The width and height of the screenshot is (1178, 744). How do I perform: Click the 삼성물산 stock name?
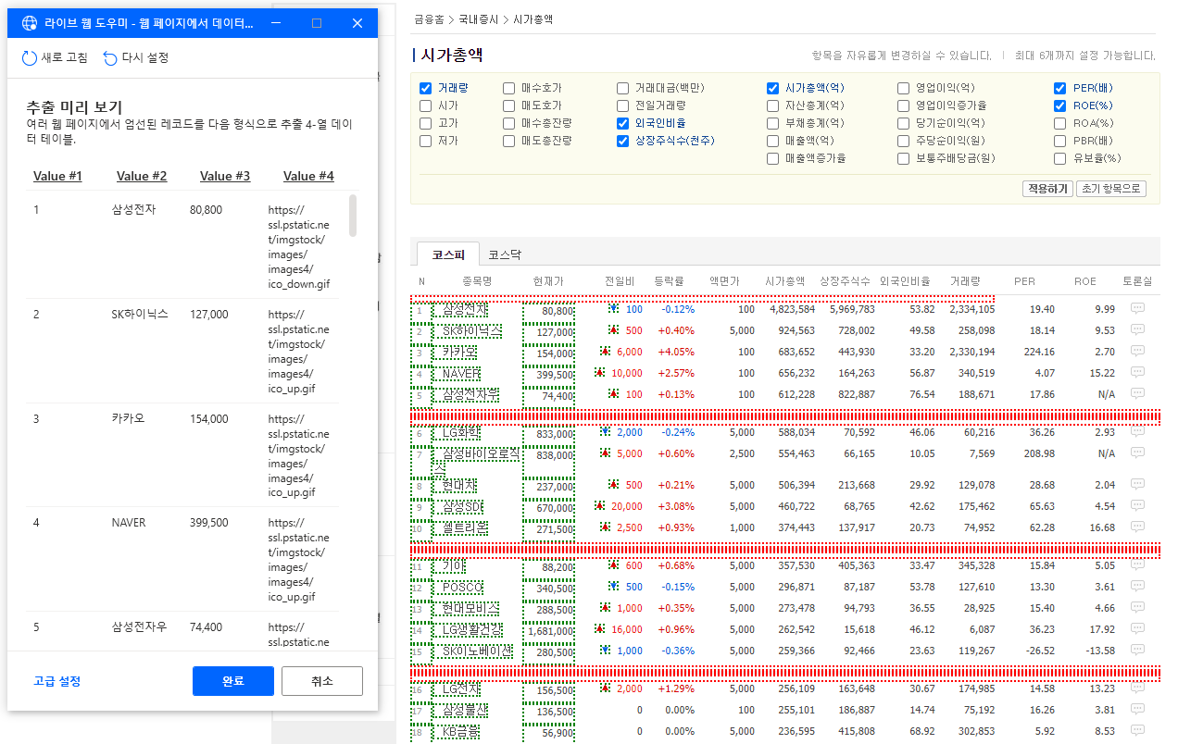tap(466, 711)
